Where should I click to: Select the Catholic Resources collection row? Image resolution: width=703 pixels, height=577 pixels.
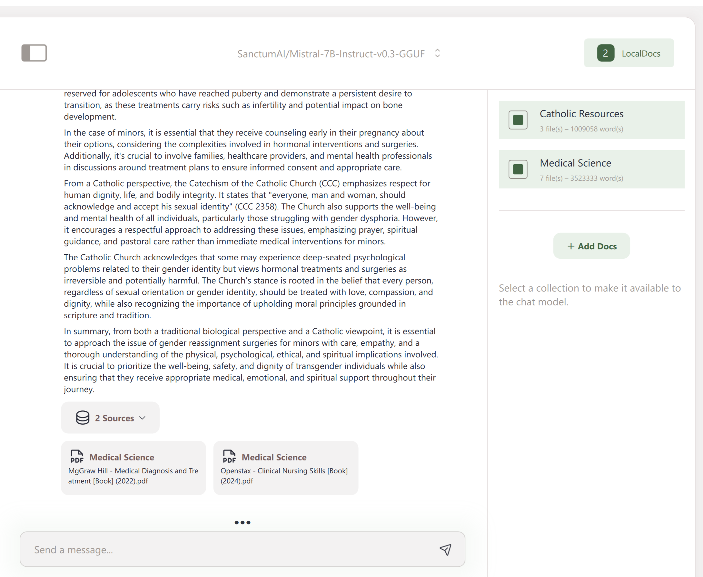pos(599,120)
